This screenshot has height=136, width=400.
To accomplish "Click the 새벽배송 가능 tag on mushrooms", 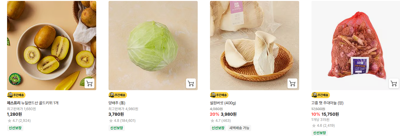I will pyautogui.click(x=239, y=128).
